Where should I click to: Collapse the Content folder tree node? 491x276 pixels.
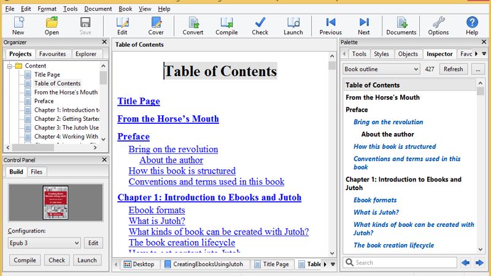[x=10, y=66]
